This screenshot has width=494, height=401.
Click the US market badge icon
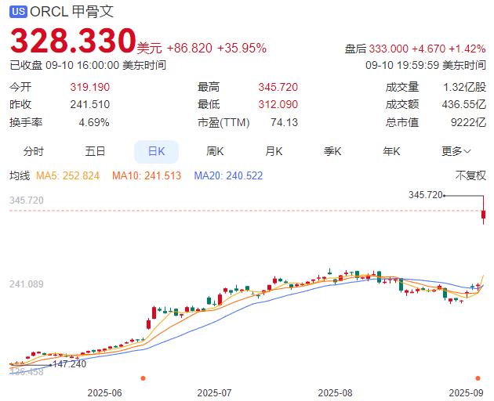pyautogui.click(x=18, y=12)
